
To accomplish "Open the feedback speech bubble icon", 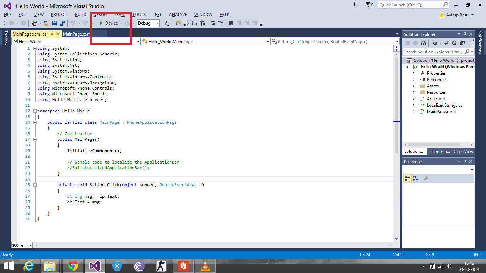I will (x=357, y=5).
